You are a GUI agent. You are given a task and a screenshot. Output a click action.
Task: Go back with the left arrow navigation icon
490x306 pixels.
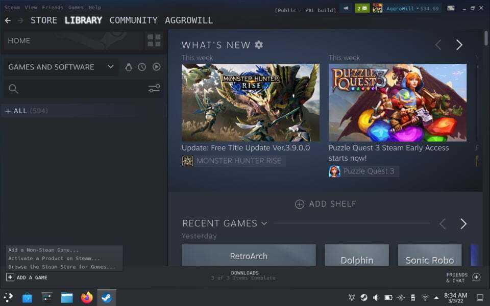(x=8, y=20)
